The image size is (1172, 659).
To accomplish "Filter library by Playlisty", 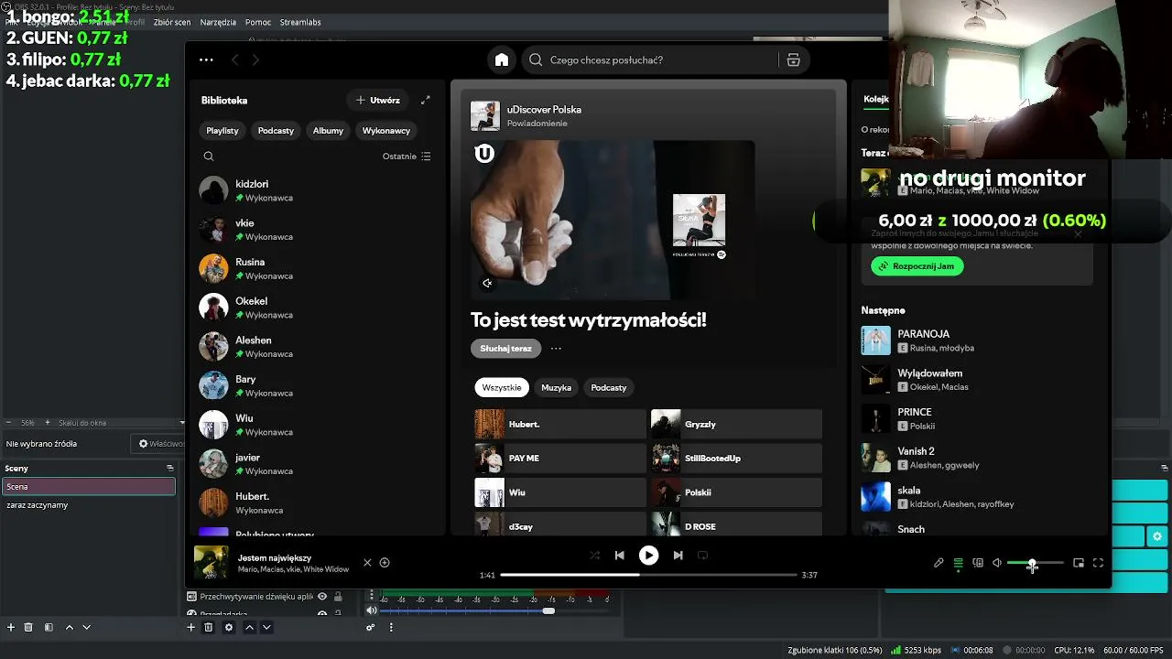I will tap(222, 131).
